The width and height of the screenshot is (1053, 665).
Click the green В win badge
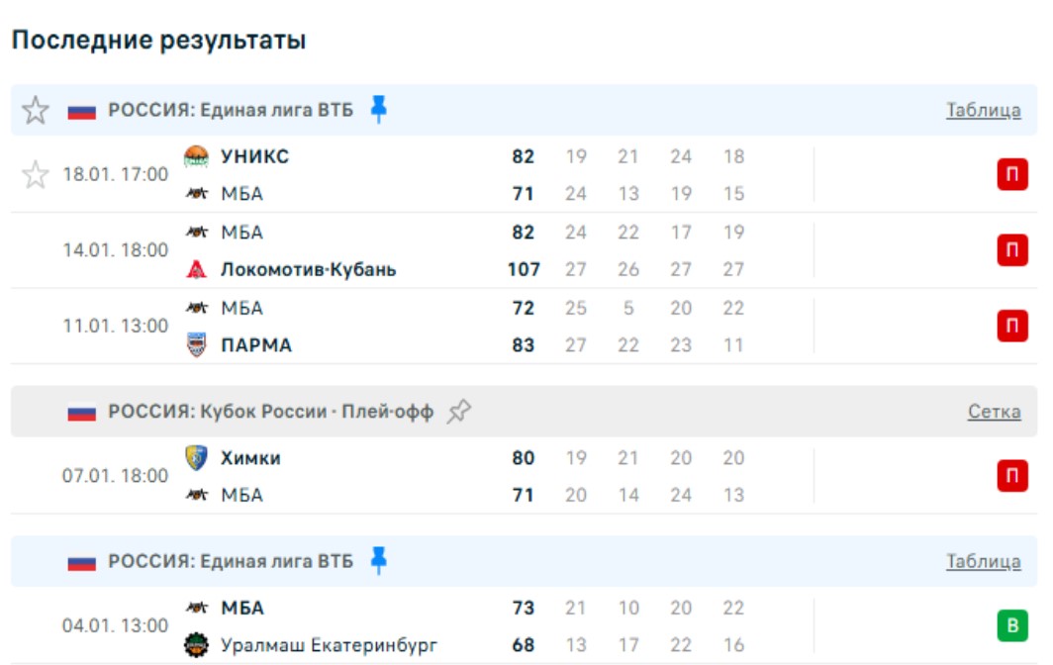click(x=1011, y=626)
